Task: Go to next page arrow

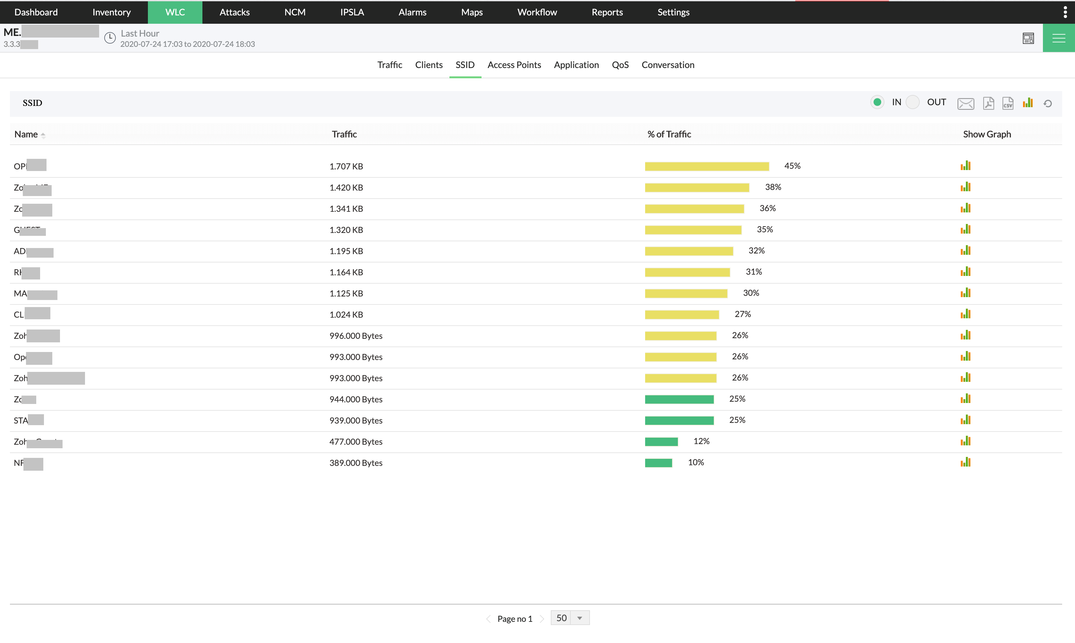Action: pos(542,619)
